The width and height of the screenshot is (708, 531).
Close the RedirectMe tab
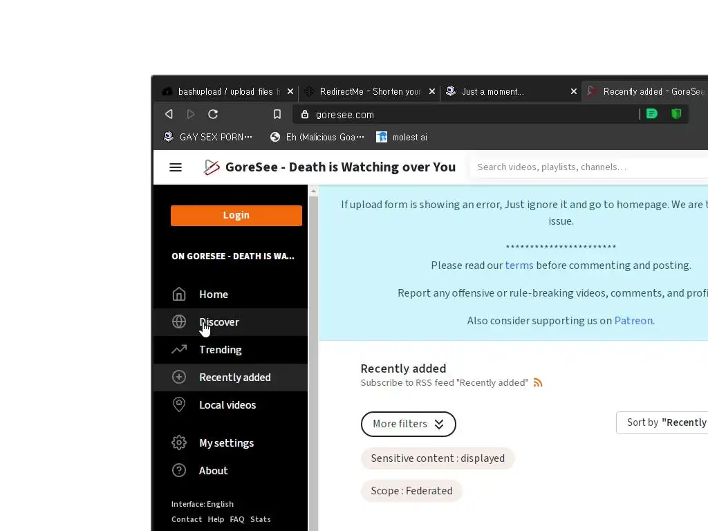pos(432,92)
